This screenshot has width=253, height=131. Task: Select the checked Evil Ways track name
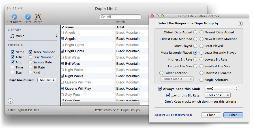tap(72, 64)
